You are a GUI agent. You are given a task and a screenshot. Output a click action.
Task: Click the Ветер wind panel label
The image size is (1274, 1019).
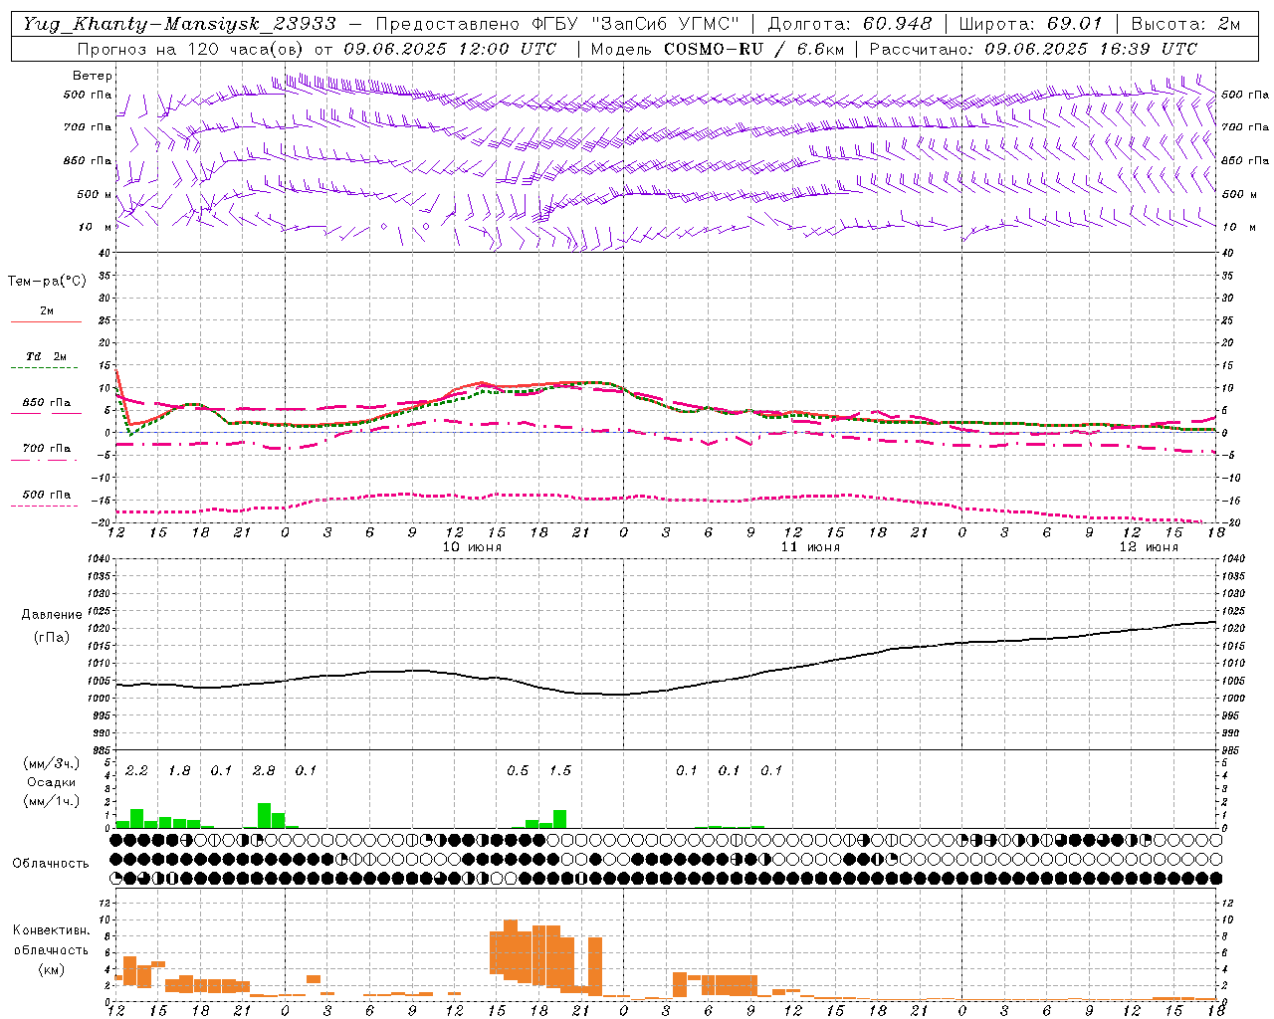(x=93, y=76)
